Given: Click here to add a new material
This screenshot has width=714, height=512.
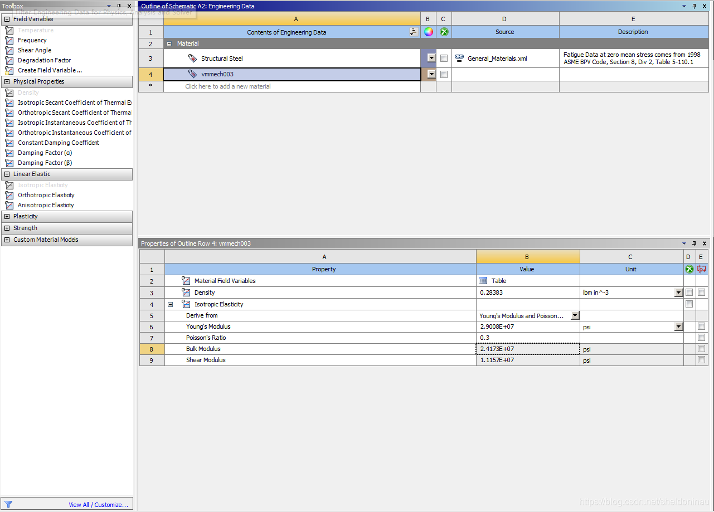Looking at the screenshot, I should pyautogui.click(x=228, y=86).
